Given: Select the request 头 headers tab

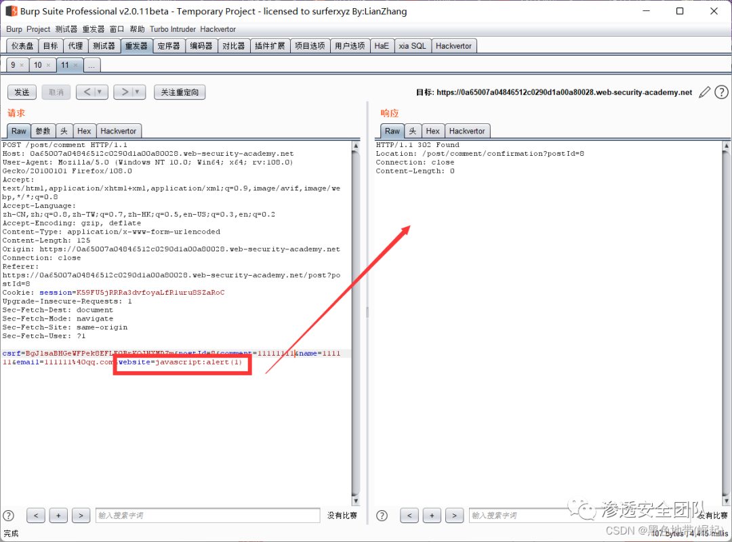Looking at the screenshot, I should [x=64, y=131].
